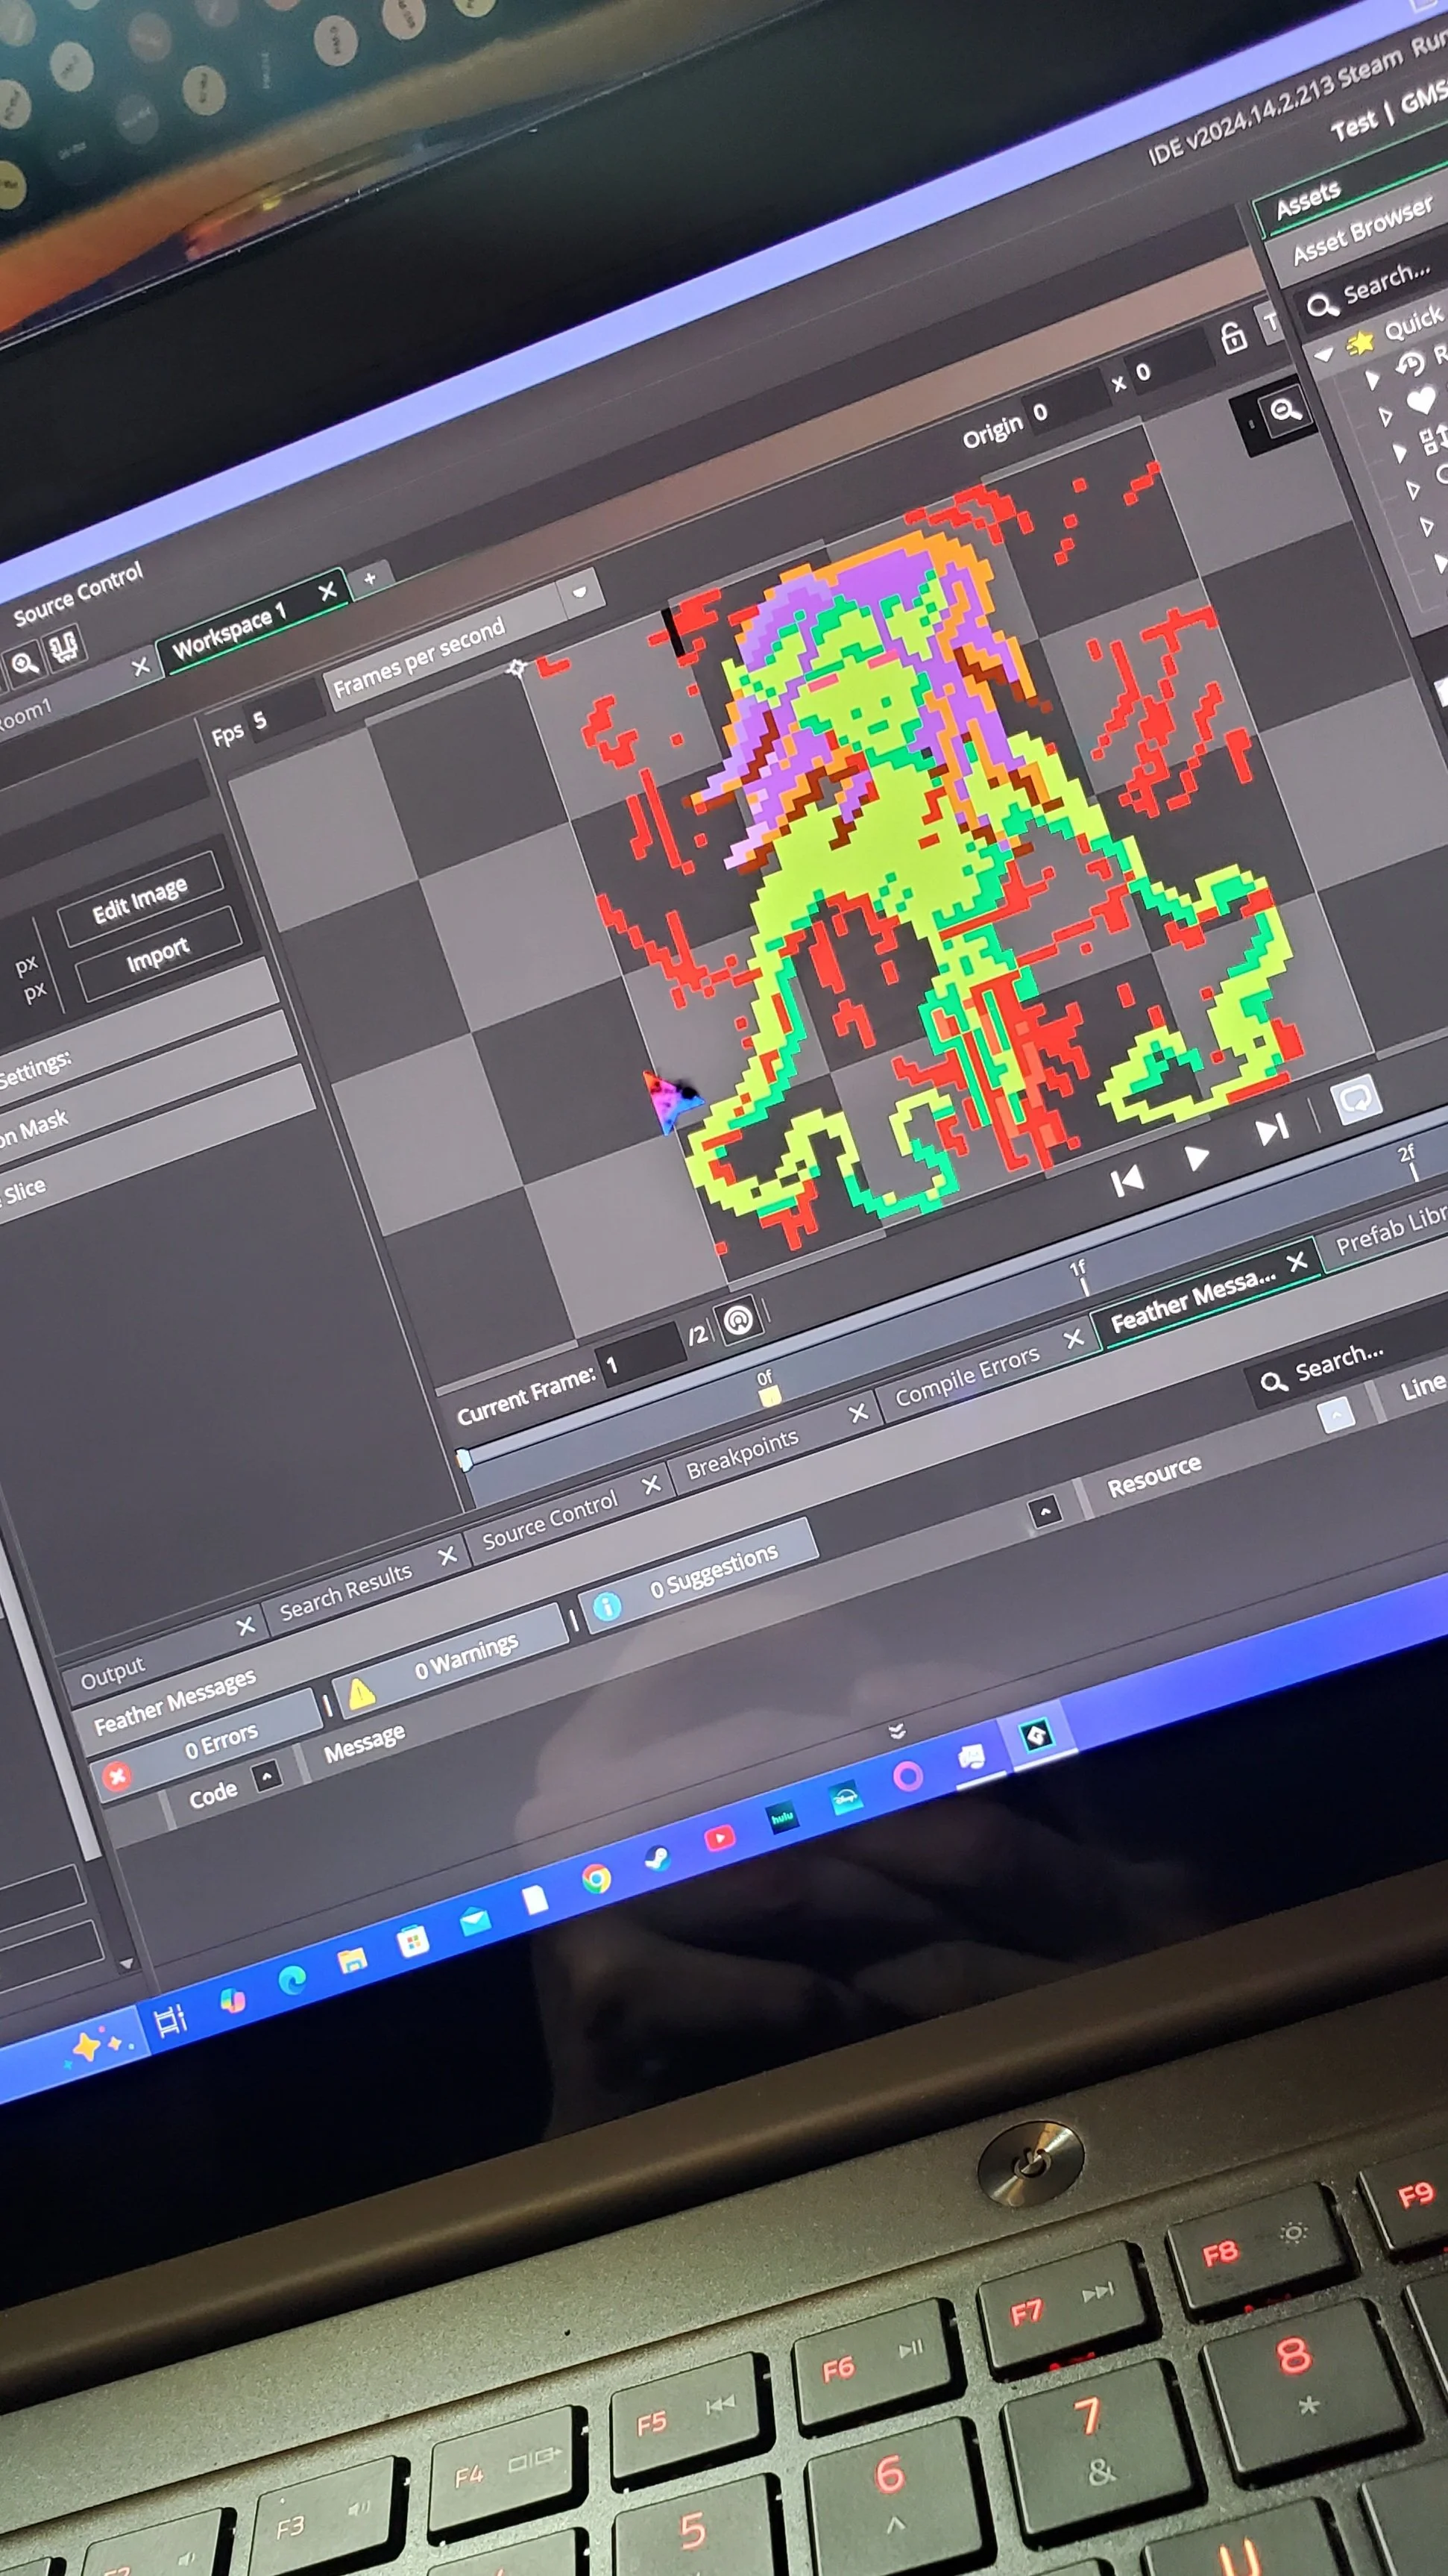The width and height of the screenshot is (1448, 2576).
Task: Collapse the Quick Access tree arrow
Action: point(1325,354)
